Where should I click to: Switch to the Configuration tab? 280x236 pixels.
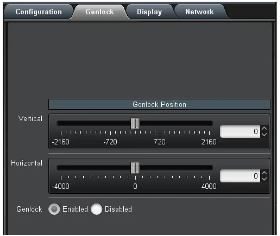click(39, 12)
